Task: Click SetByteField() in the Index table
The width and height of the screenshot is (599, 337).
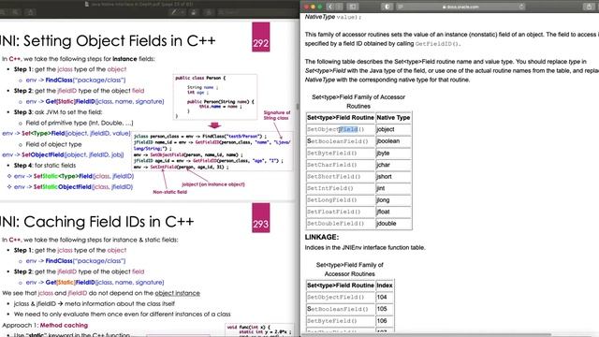Action: 331,321
